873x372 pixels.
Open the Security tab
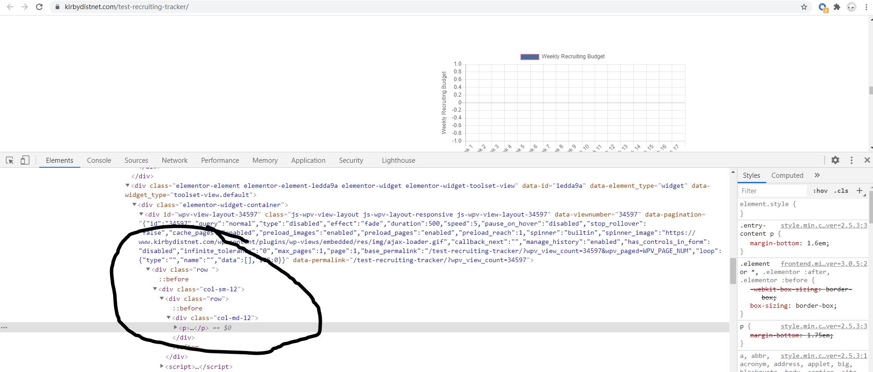click(x=351, y=160)
